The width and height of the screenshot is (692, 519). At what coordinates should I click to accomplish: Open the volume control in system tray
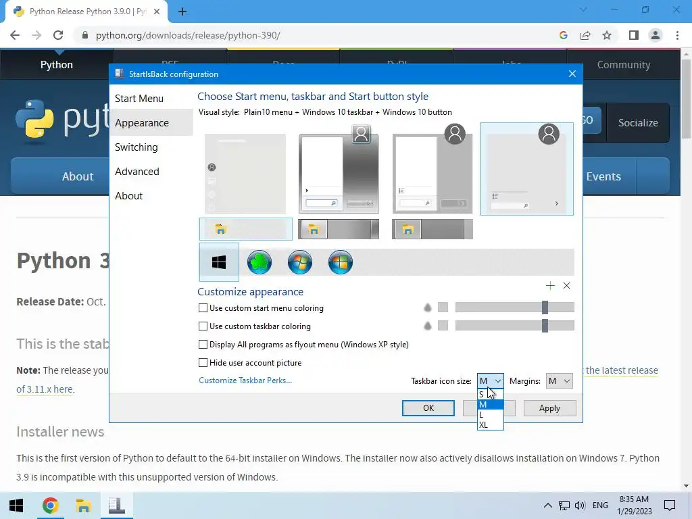click(x=580, y=505)
